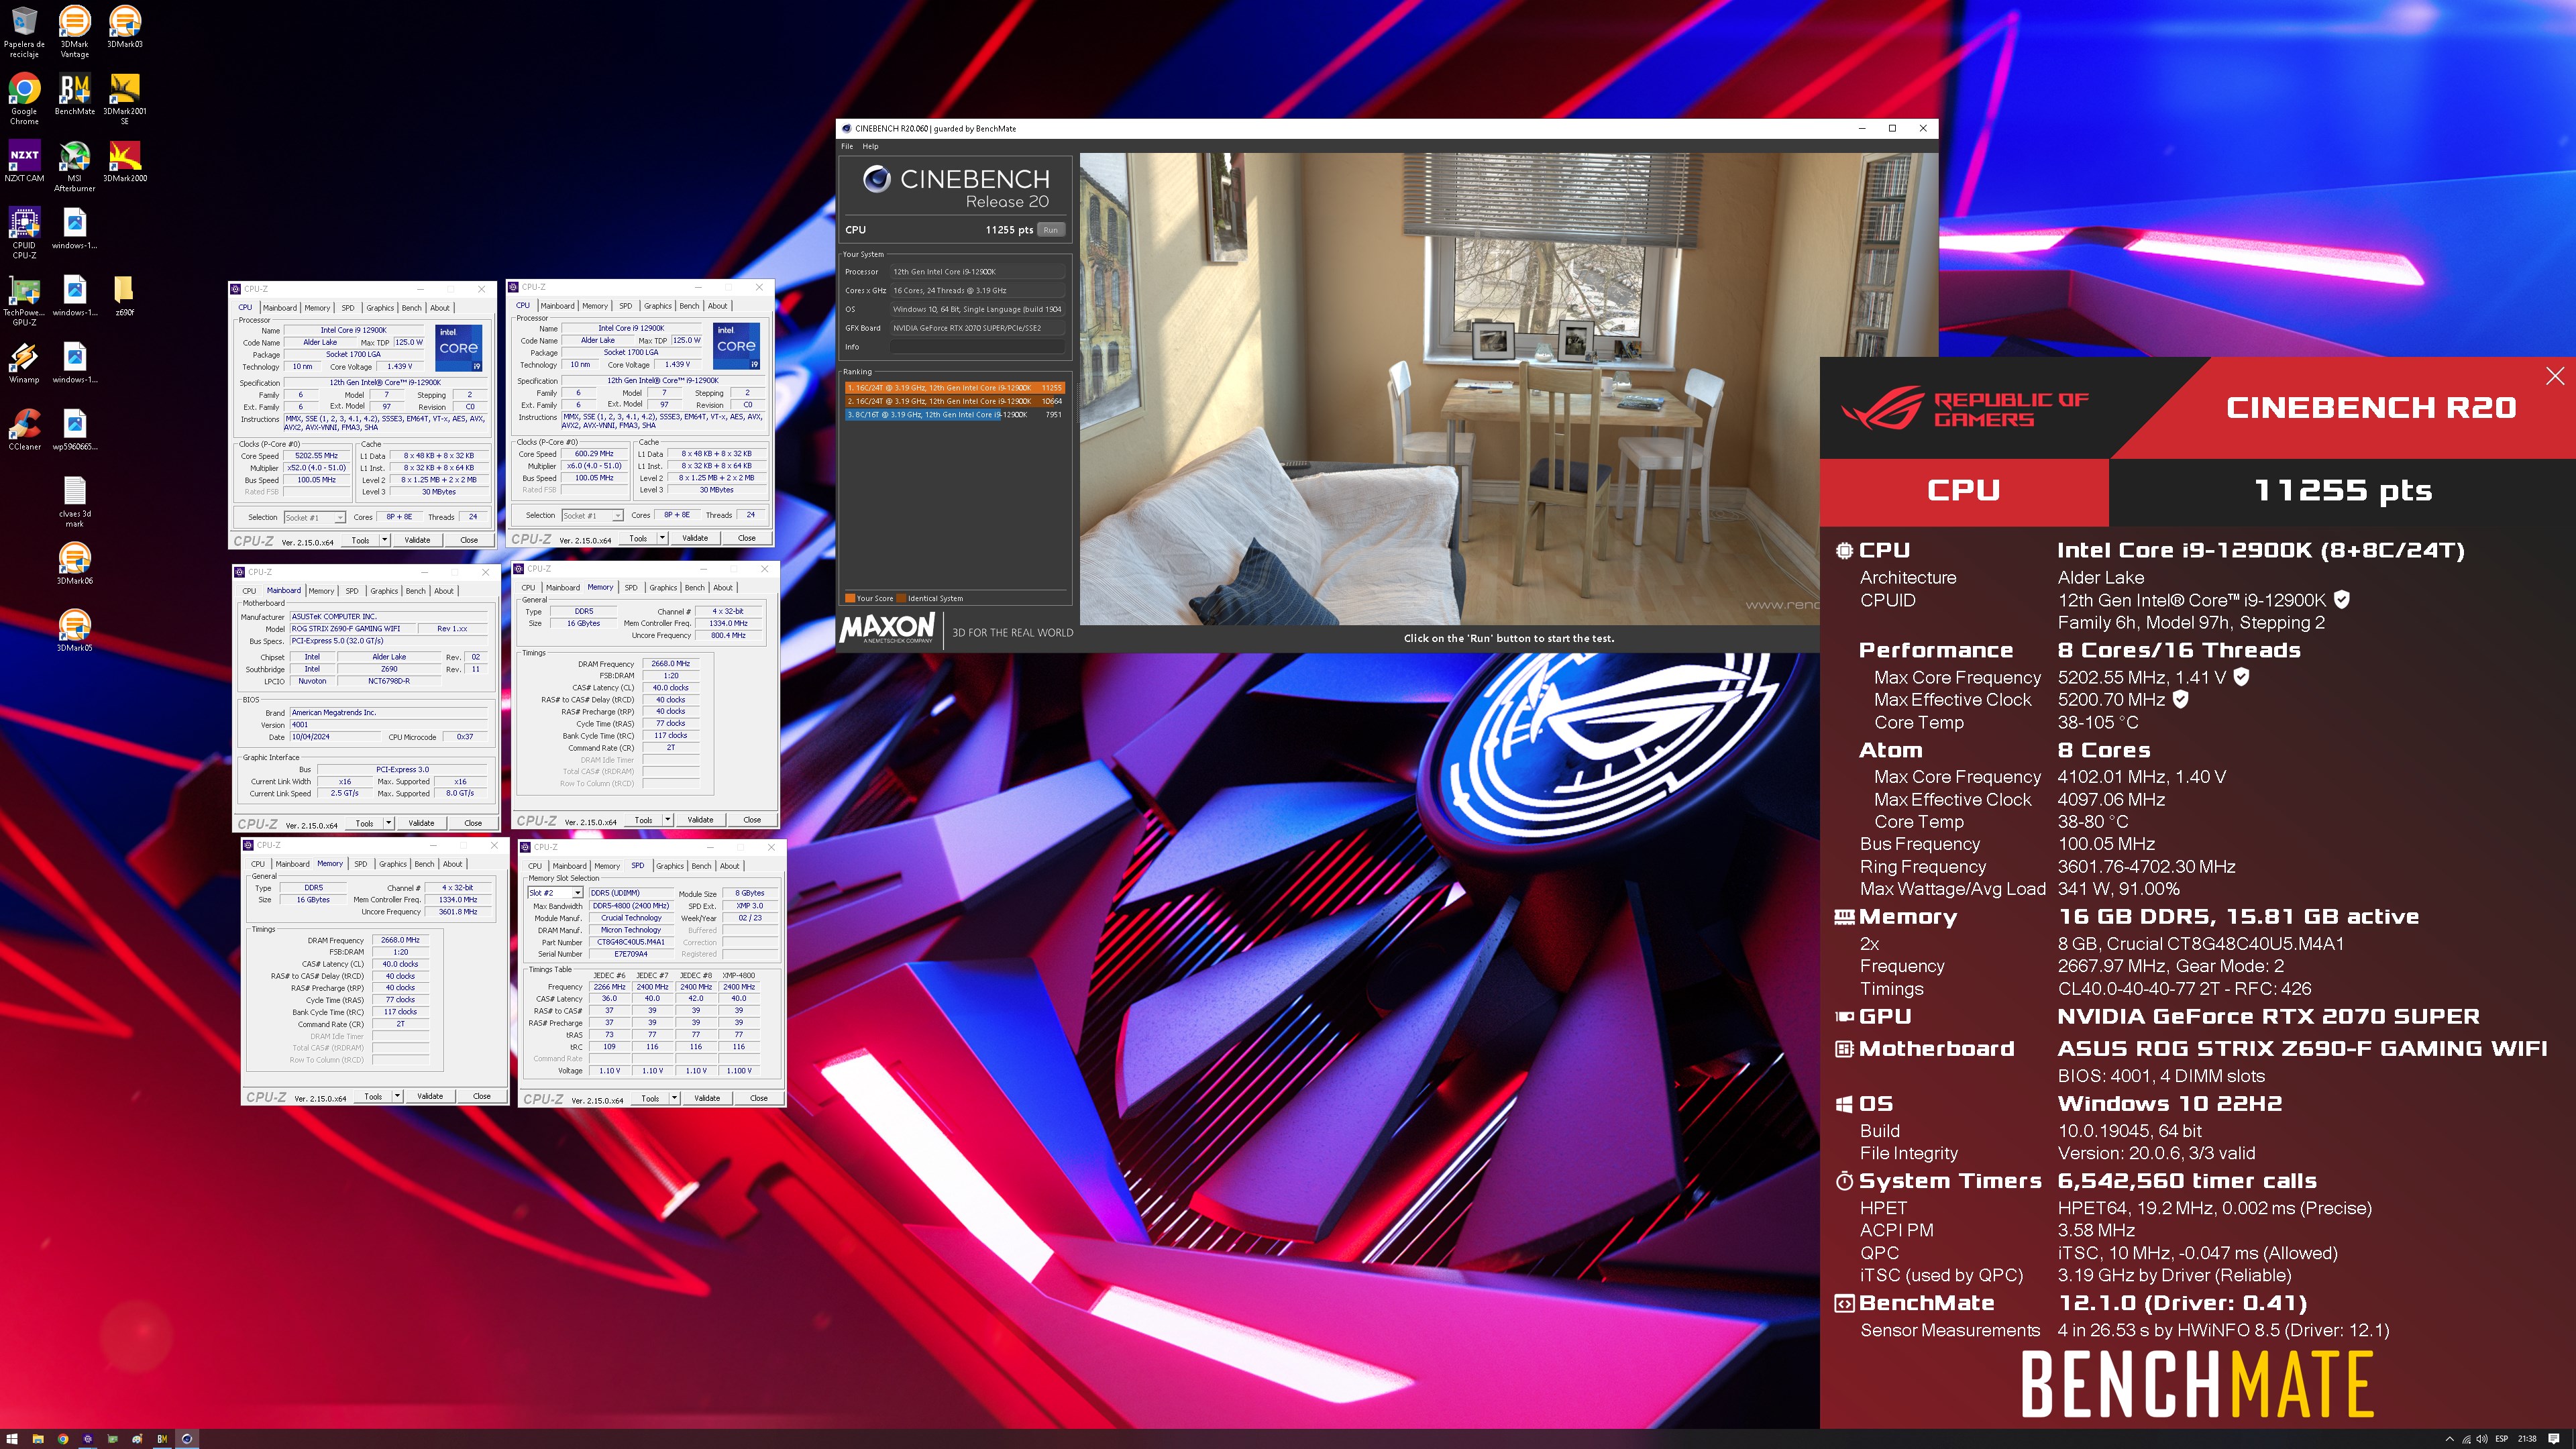
Task: Click Validate in CPU-Z Mainboard window
Action: [421, 823]
